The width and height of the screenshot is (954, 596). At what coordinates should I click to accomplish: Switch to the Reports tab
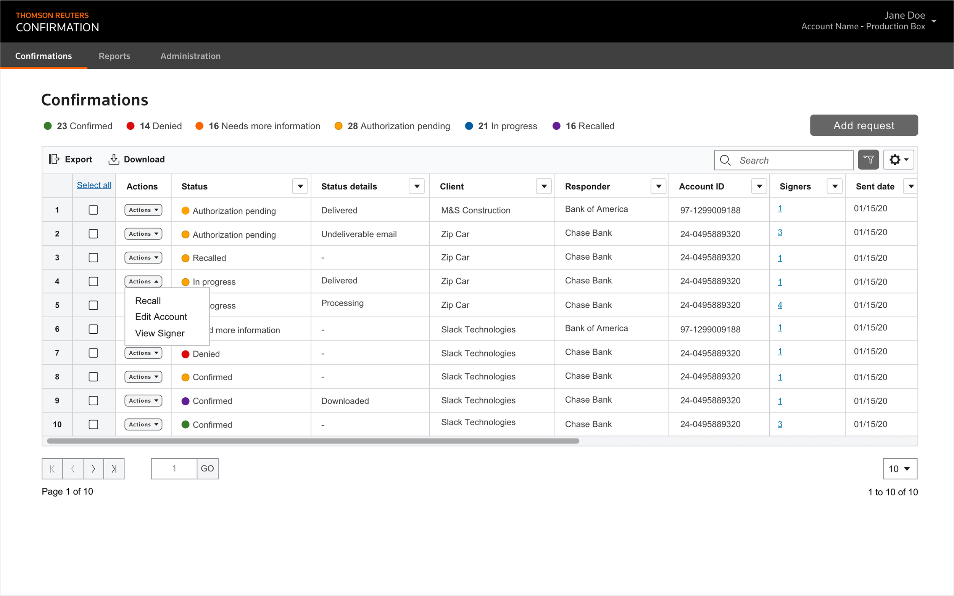[114, 56]
